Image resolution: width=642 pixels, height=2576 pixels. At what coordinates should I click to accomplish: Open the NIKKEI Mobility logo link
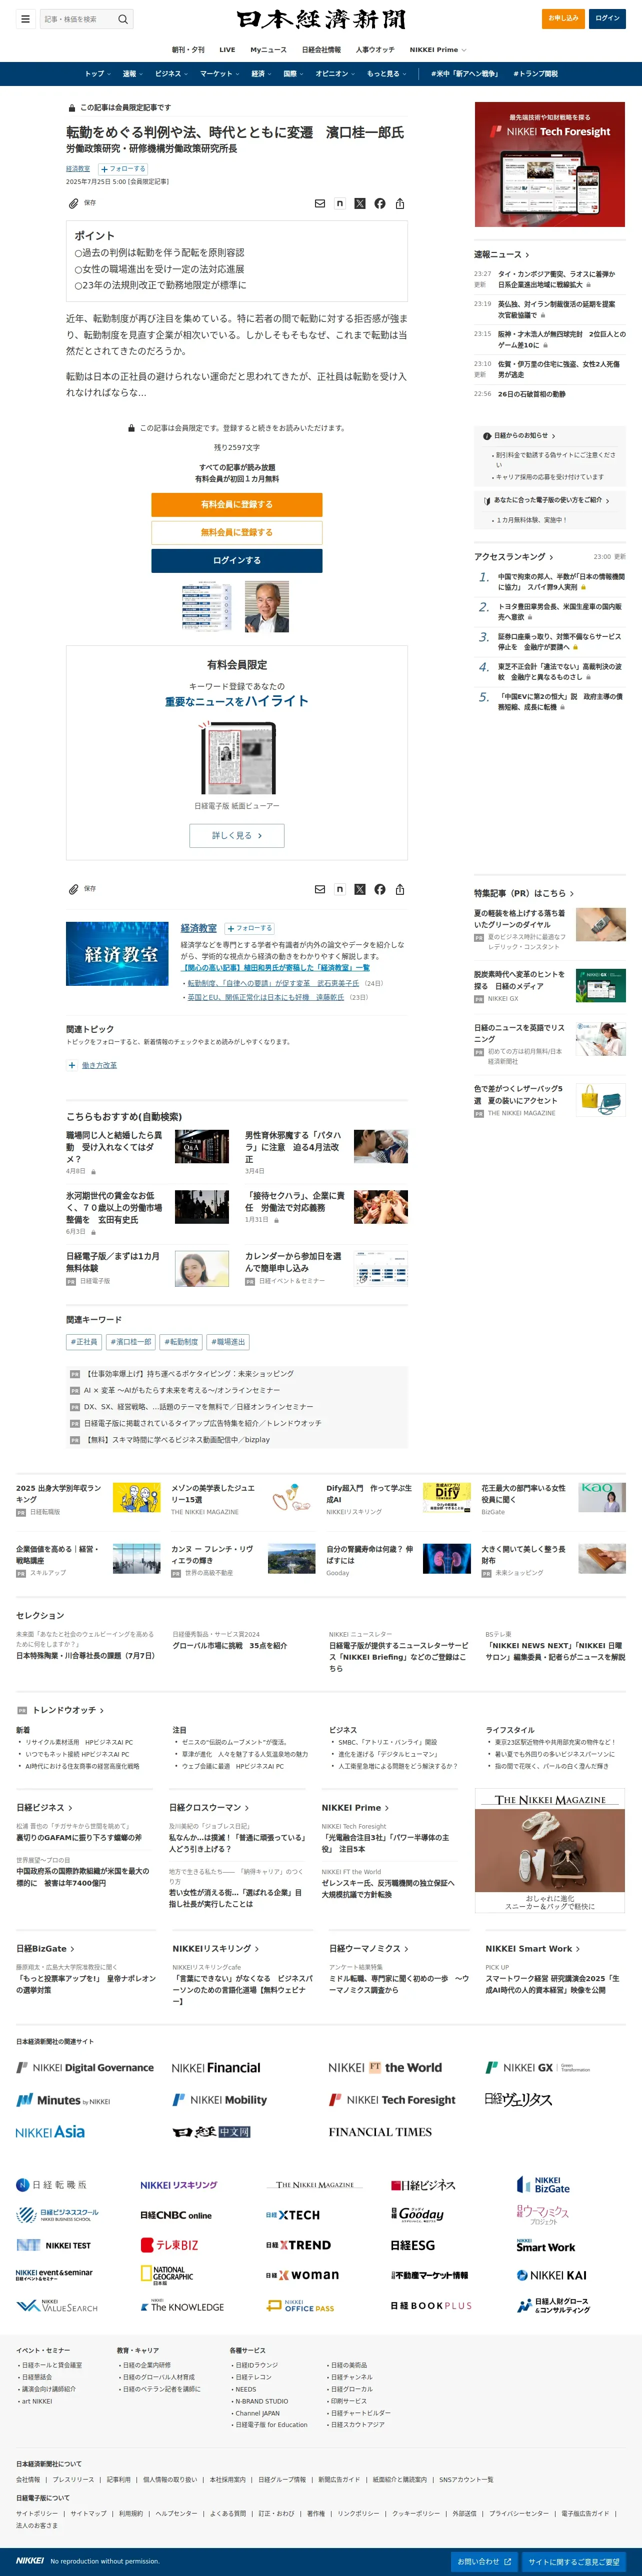[220, 2099]
